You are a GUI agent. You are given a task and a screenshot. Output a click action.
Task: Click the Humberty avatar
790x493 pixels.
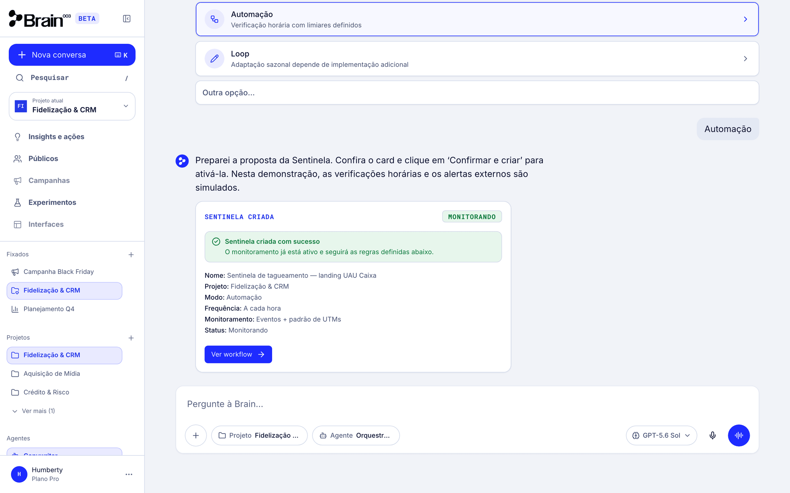click(x=19, y=474)
